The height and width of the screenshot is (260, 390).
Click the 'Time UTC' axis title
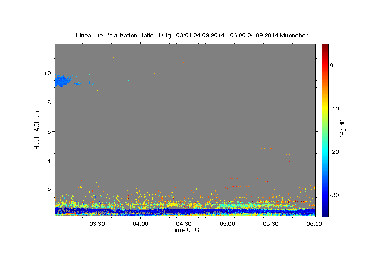[185, 230]
